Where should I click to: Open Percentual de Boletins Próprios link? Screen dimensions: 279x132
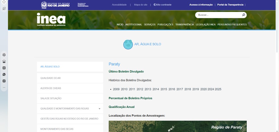pos(130,98)
